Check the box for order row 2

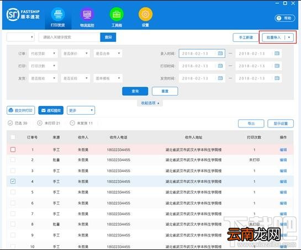tap(13, 160)
